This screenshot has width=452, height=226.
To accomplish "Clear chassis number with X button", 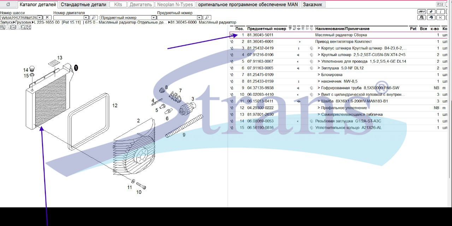I will (47, 18).
